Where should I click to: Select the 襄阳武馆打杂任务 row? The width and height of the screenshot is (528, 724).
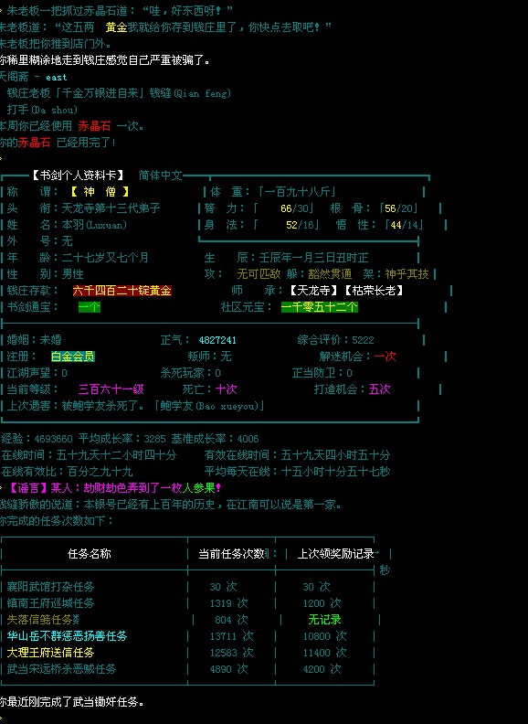(187, 587)
